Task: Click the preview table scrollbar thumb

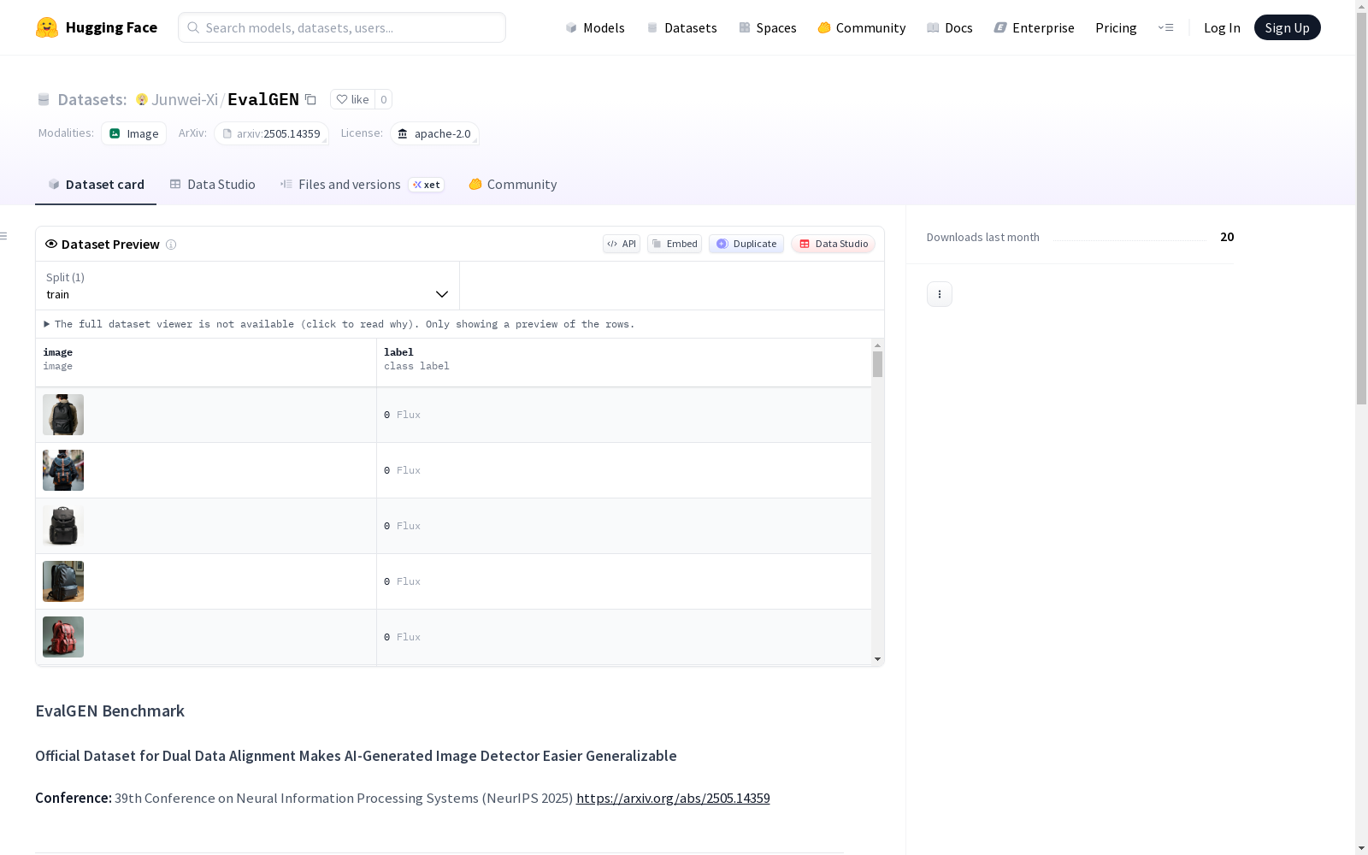Action: click(877, 364)
